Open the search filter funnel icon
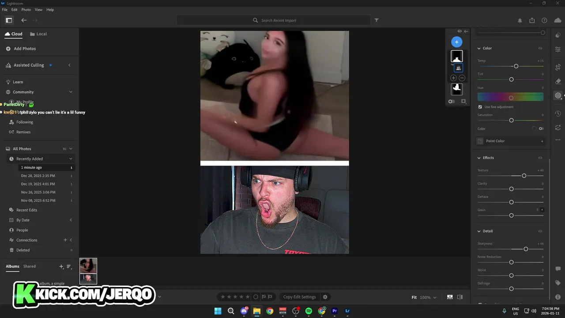Screen dimensions: 565x318 pos(377,20)
